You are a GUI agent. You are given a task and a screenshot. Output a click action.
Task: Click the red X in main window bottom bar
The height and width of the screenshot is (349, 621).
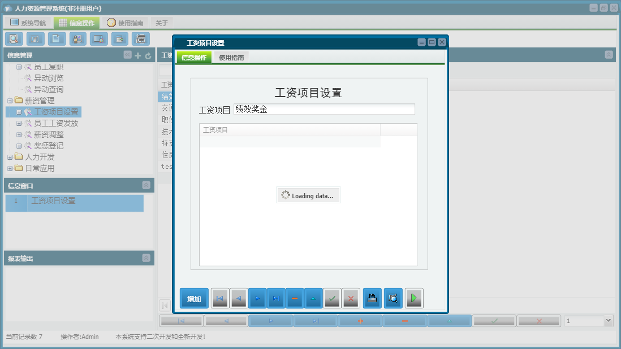(x=539, y=321)
